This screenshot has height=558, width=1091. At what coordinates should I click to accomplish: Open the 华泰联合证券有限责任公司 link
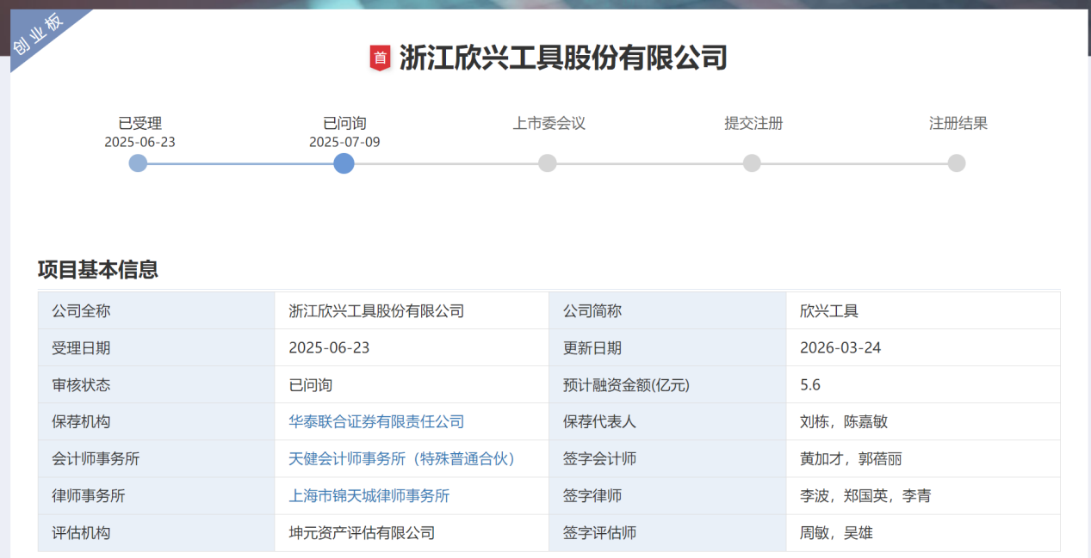pyautogui.click(x=376, y=422)
